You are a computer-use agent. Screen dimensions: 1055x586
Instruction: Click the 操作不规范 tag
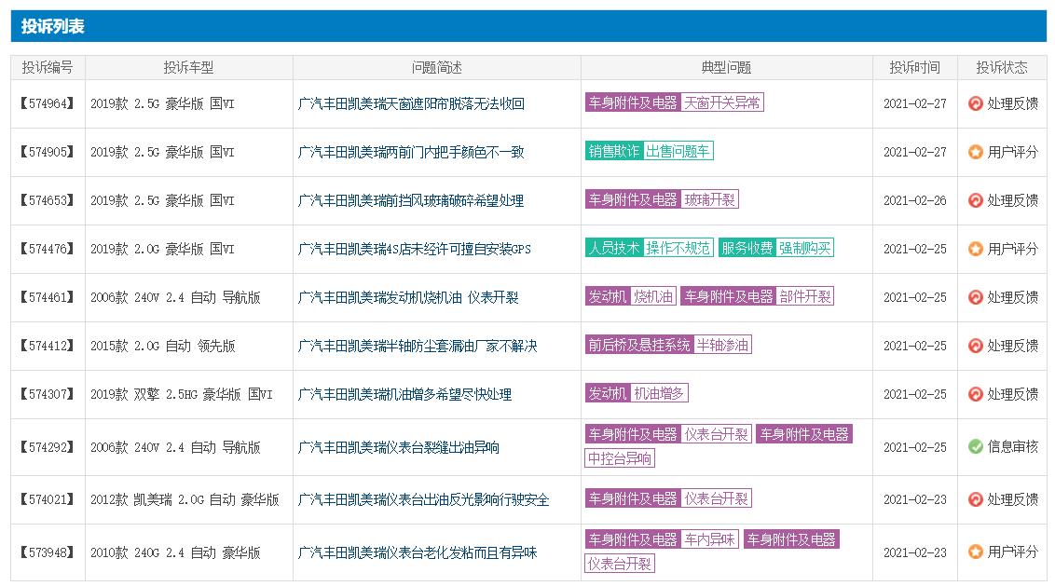point(678,248)
